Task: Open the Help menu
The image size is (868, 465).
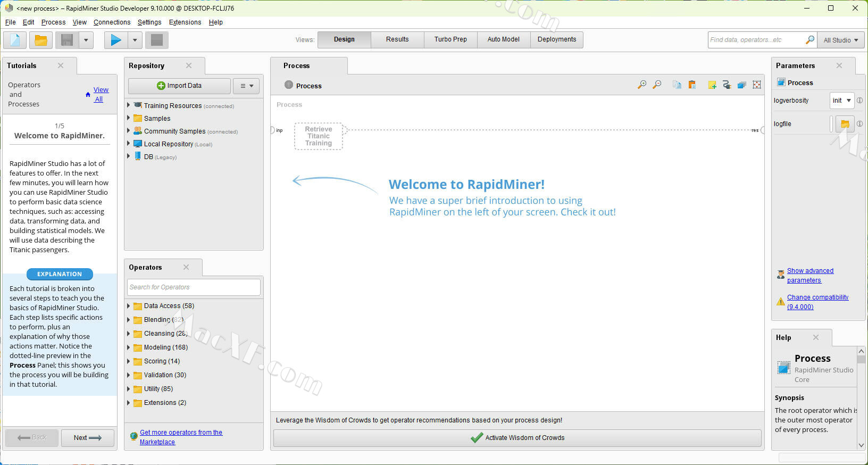Action: pos(215,22)
